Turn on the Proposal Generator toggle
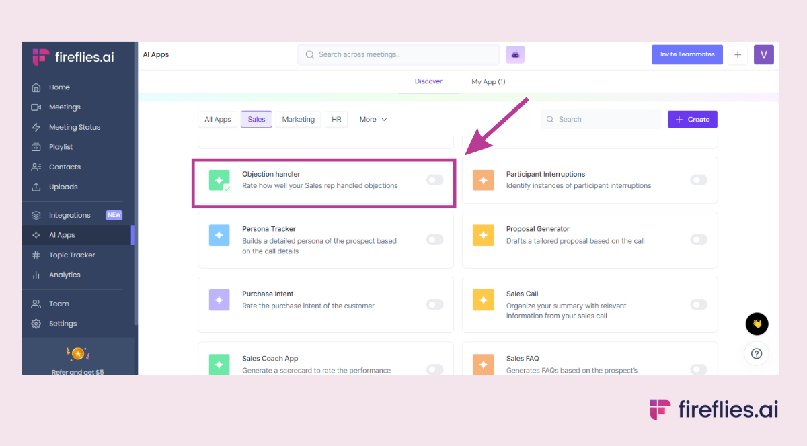The height and width of the screenshot is (446, 807). click(x=698, y=240)
